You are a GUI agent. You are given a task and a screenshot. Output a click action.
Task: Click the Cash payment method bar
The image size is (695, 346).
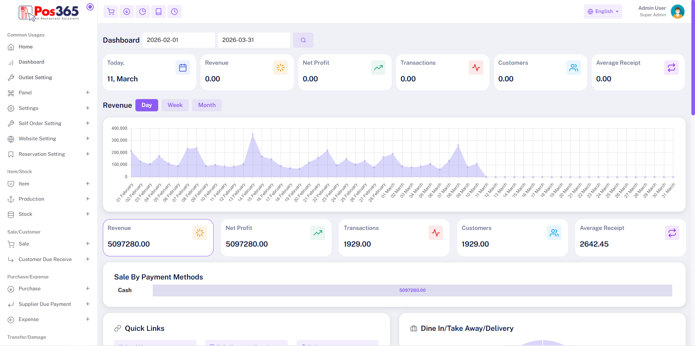[x=412, y=290]
